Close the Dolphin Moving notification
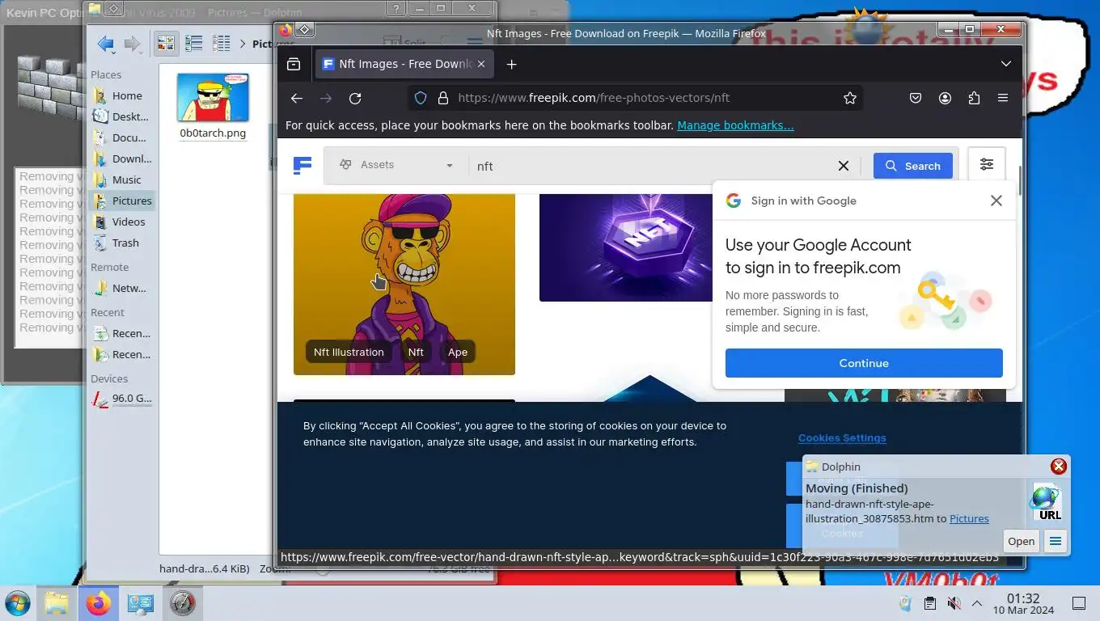The height and width of the screenshot is (621, 1100). 1058,467
